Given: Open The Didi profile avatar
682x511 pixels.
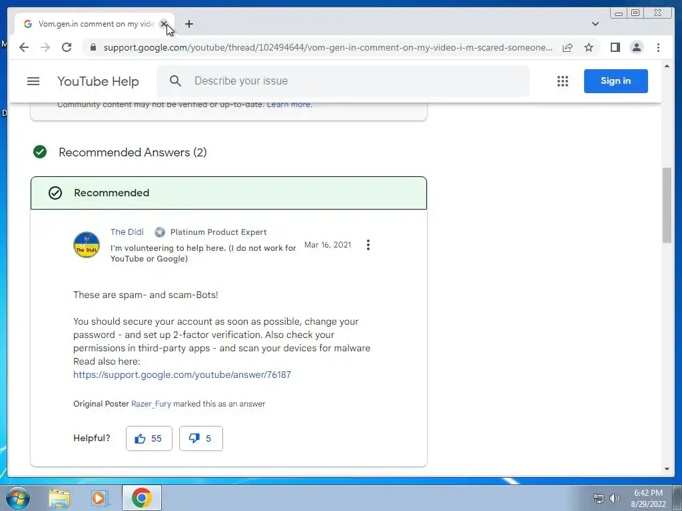Looking at the screenshot, I should click(87, 245).
